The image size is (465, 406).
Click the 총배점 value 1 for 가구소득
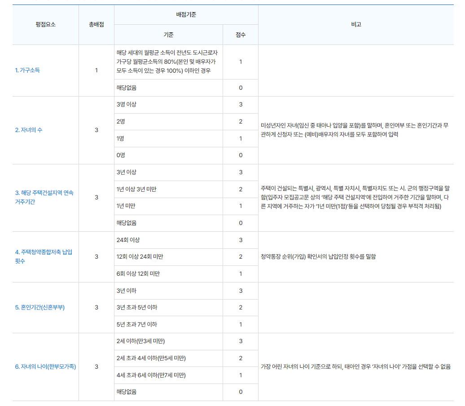97,71
